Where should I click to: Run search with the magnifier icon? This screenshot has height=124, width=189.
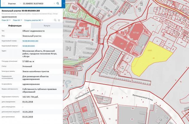coord(58,4)
